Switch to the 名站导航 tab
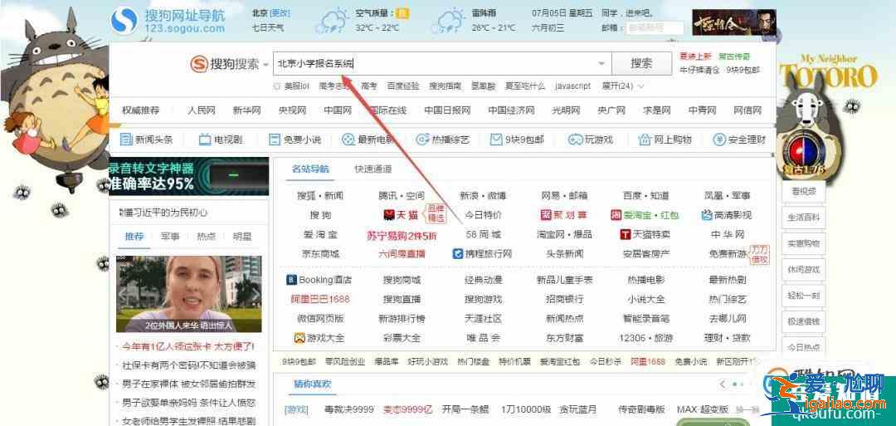Viewport: 896px width, 426px height. point(310,169)
